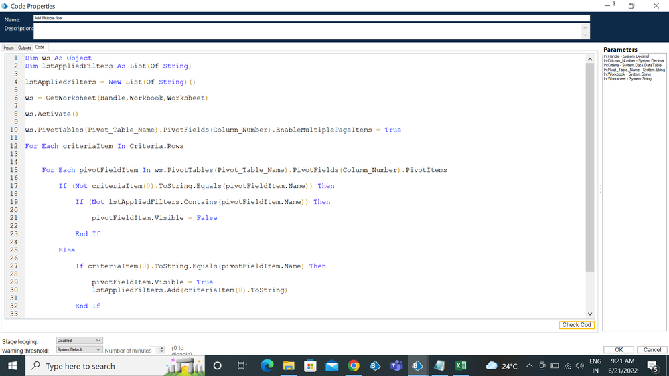Click the code editor scroll up arrow

590,59
